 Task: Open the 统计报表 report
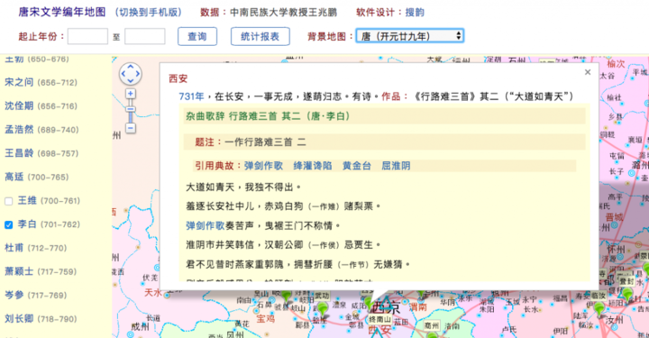click(x=260, y=36)
